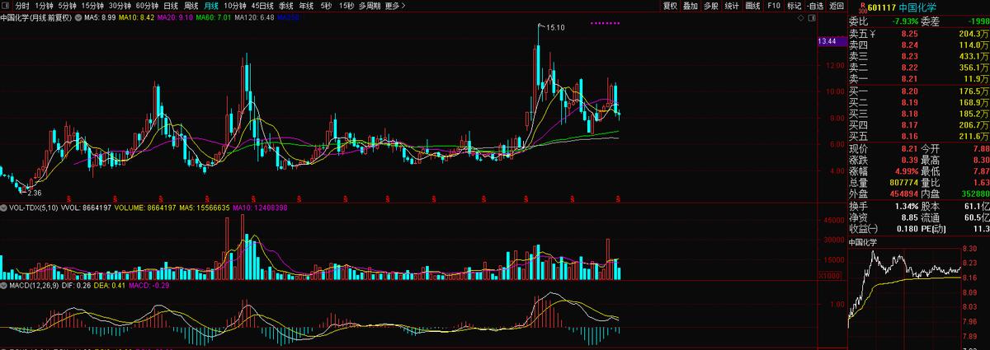Click the 画线 drawing button
The width and height of the screenshot is (990, 350).
tap(752, 5)
